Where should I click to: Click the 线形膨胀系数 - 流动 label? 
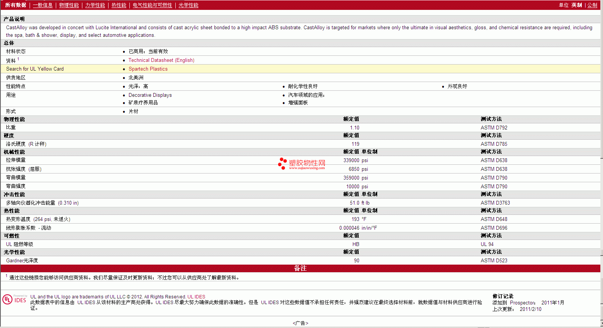coord(28,228)
